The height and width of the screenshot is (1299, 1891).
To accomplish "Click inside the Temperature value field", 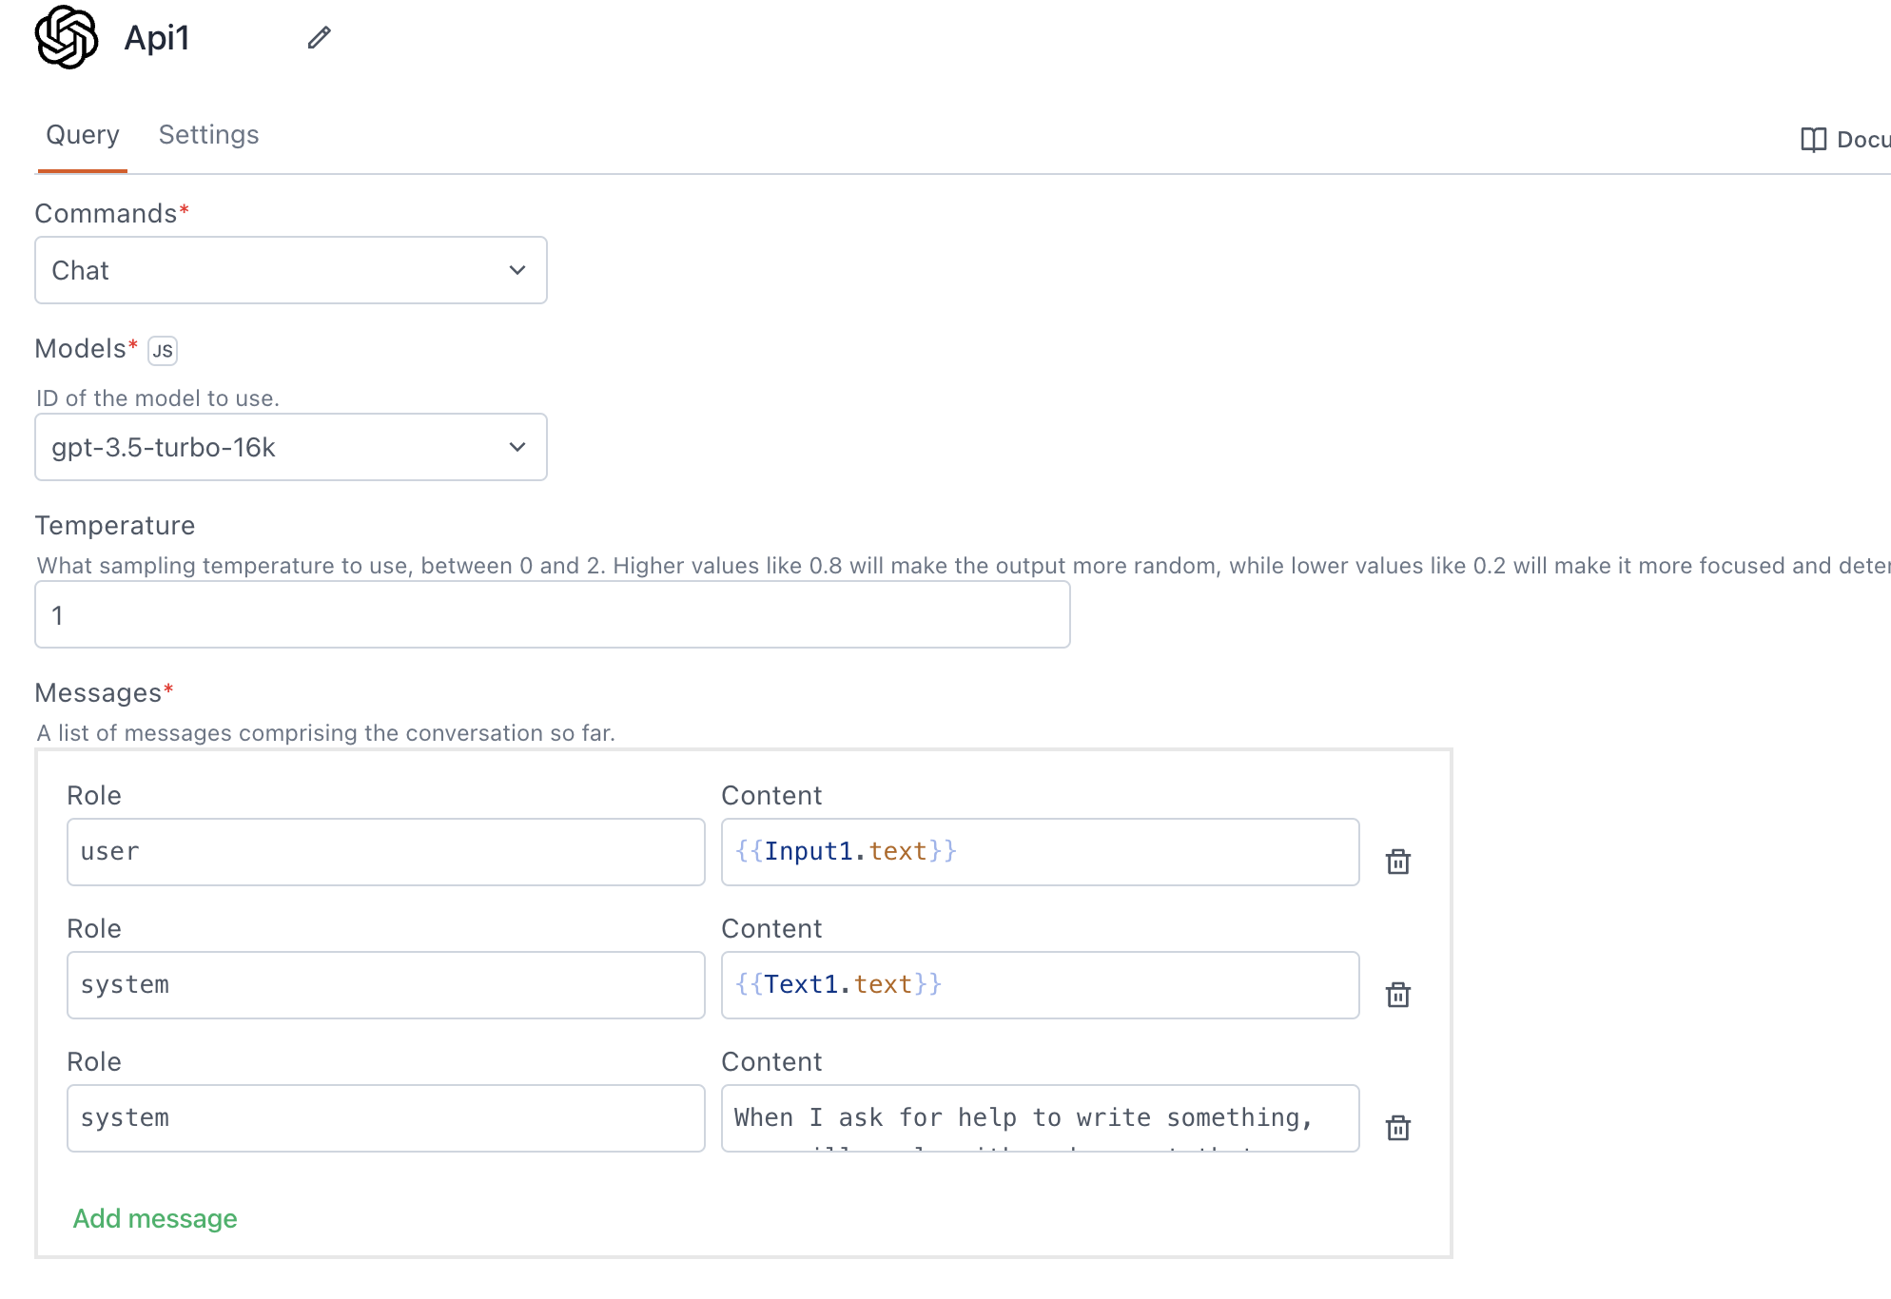I will tap(552, 614).
